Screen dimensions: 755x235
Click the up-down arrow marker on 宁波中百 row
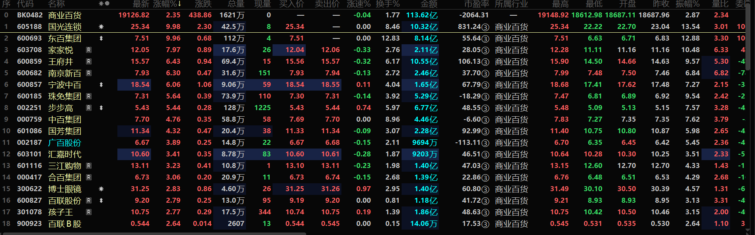(x=101, y=84)
